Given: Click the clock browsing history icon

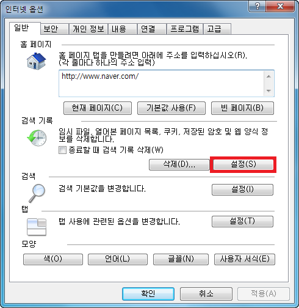Looking at the screenshot, I should point(37,137).
